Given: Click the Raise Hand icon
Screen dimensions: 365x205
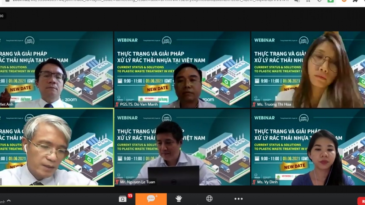Looking at the screenshot, I should (x=179, y=199).
